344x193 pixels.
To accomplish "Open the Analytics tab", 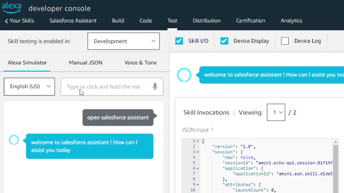I will [x=291, y=21].
